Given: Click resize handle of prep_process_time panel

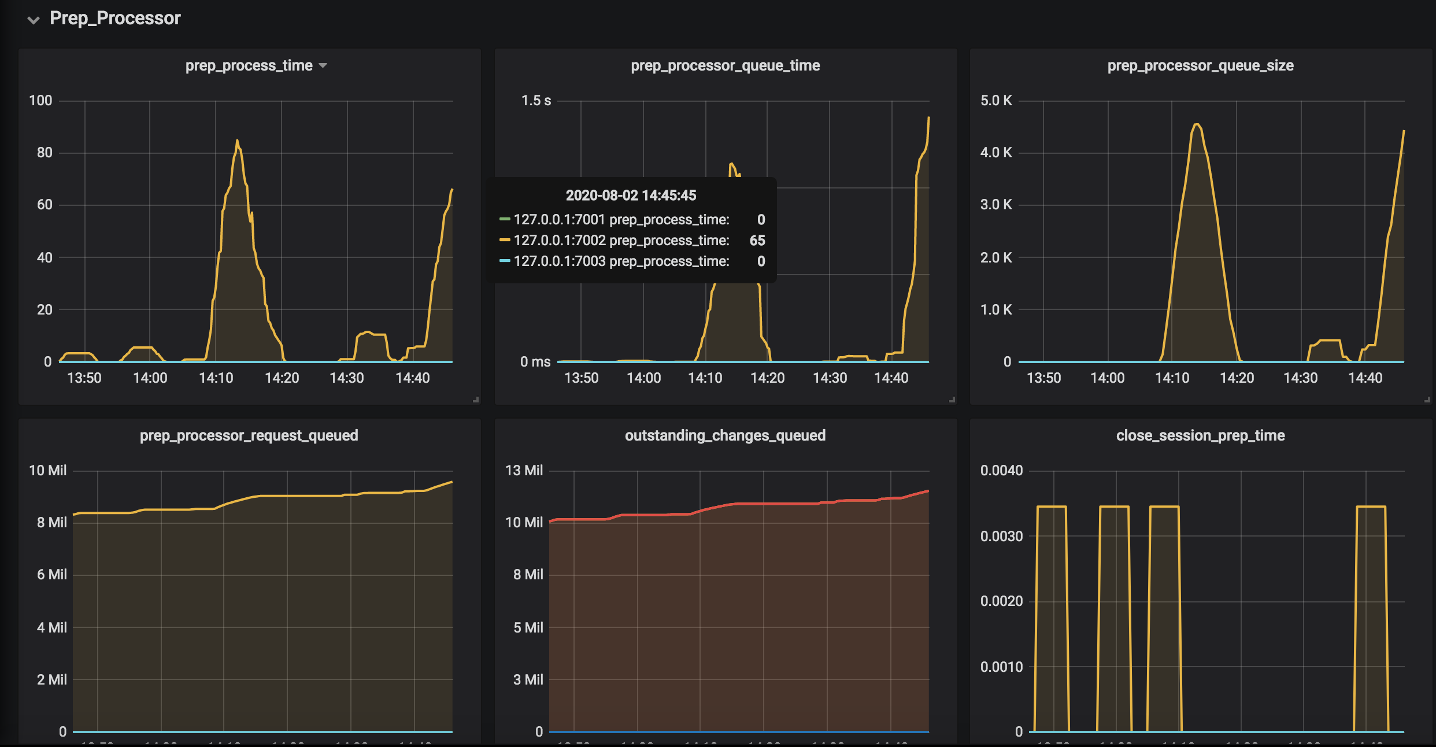Looking at the screenshot, I should point(476,400).
